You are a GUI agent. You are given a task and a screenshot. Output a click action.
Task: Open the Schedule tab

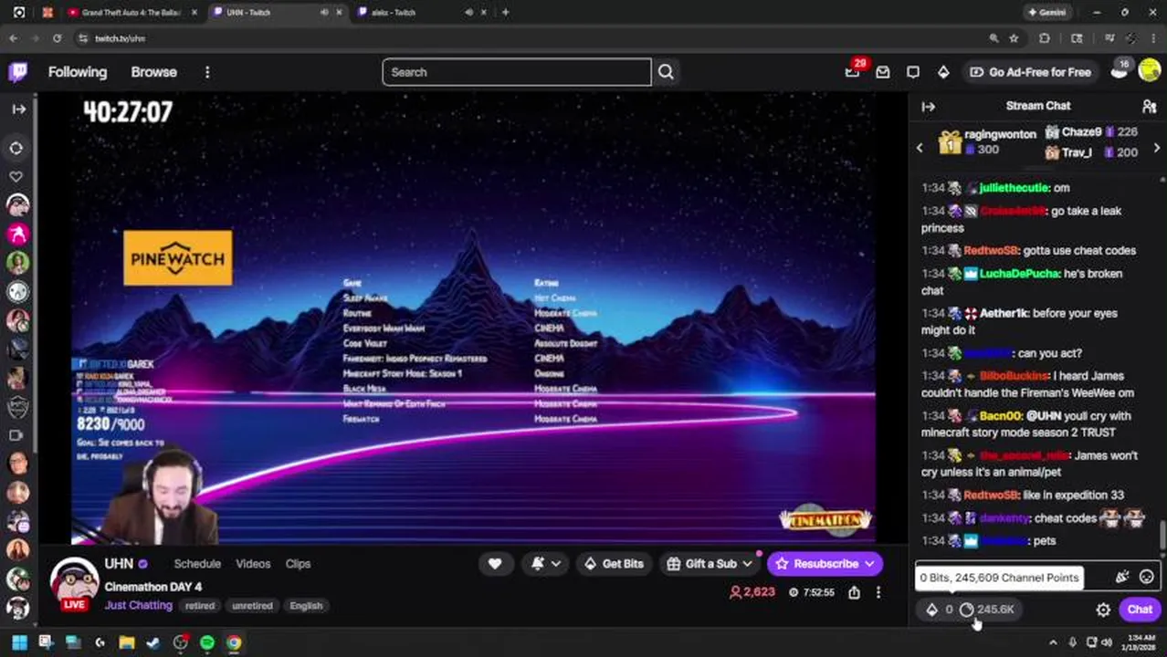[197, 564]
